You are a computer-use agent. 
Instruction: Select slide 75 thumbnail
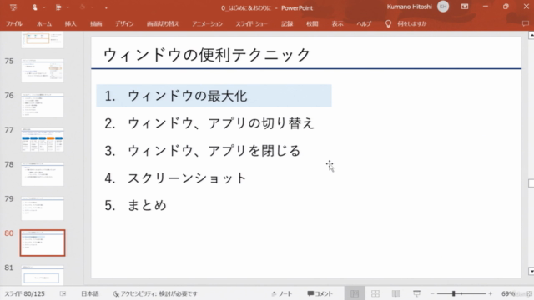click(43, 71)
